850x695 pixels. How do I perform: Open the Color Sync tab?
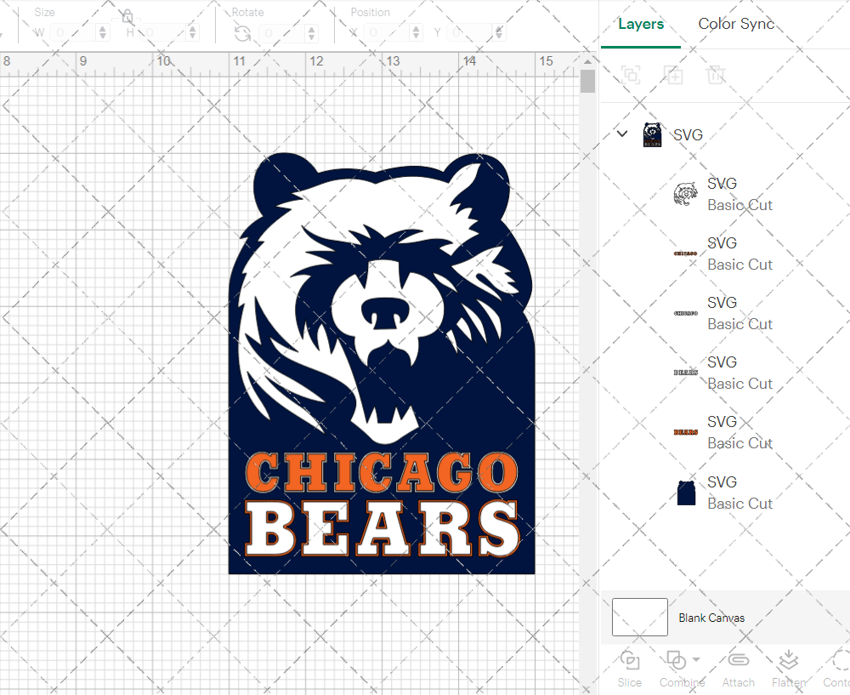click(735, 24)
